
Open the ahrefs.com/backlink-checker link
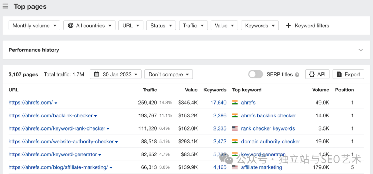click(x=50, y=116)
